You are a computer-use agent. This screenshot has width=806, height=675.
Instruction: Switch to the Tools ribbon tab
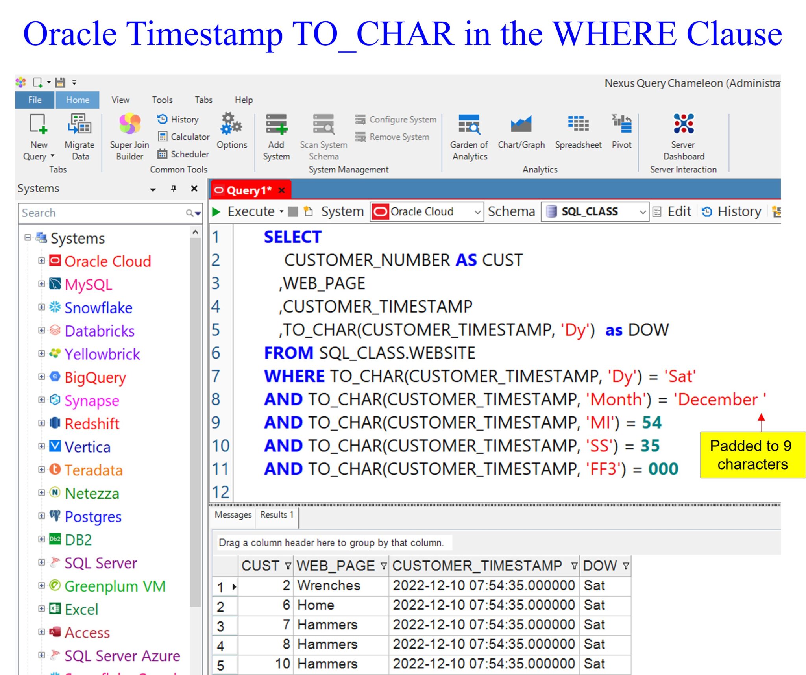click(162, 100)
